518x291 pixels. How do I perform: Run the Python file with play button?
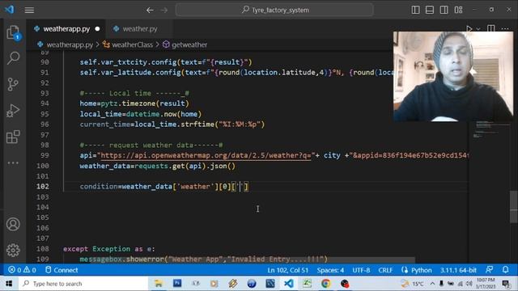coord(469,29)
